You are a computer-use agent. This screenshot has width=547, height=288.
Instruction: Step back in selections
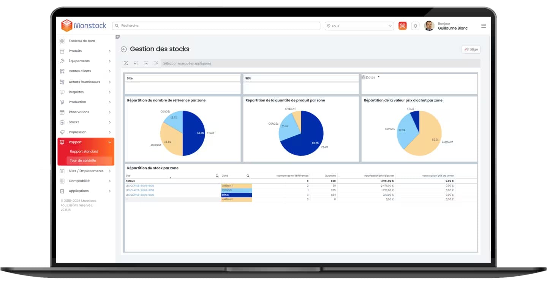136,63
